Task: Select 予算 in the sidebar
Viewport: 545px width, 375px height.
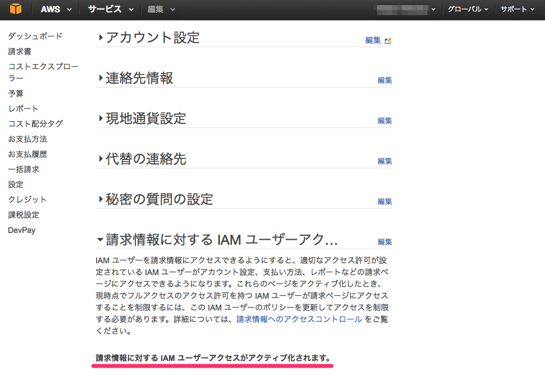Action: [16, 93]
